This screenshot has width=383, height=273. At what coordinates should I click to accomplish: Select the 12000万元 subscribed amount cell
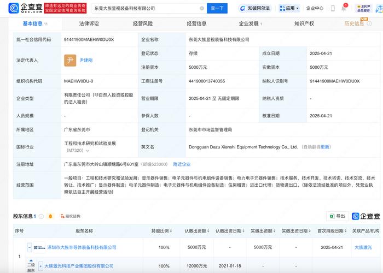pyautogui.click(x=196, y=266)
